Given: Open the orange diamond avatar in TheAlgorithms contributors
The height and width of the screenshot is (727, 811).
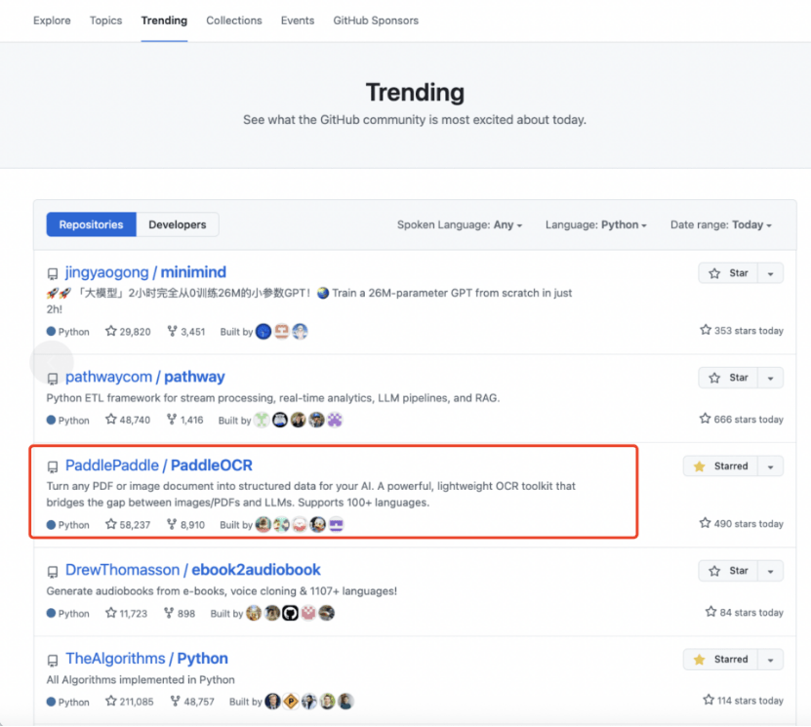Looking at the screenshot, I should click(x=291, y=702).
